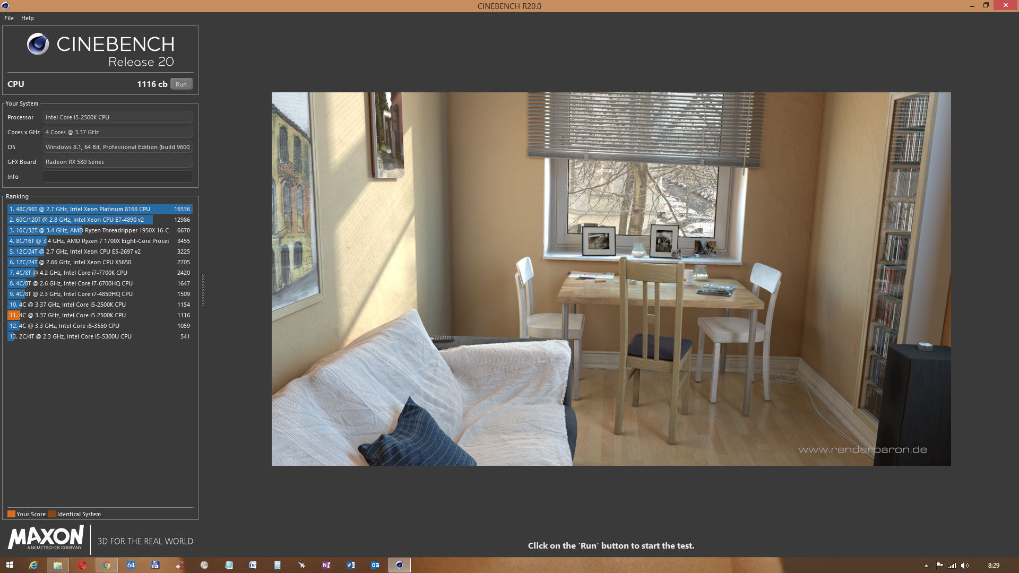Click the Cinebench icon in the title bar

5,6
